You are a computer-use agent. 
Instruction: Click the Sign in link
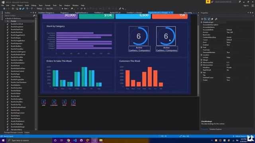click(246, 6)
